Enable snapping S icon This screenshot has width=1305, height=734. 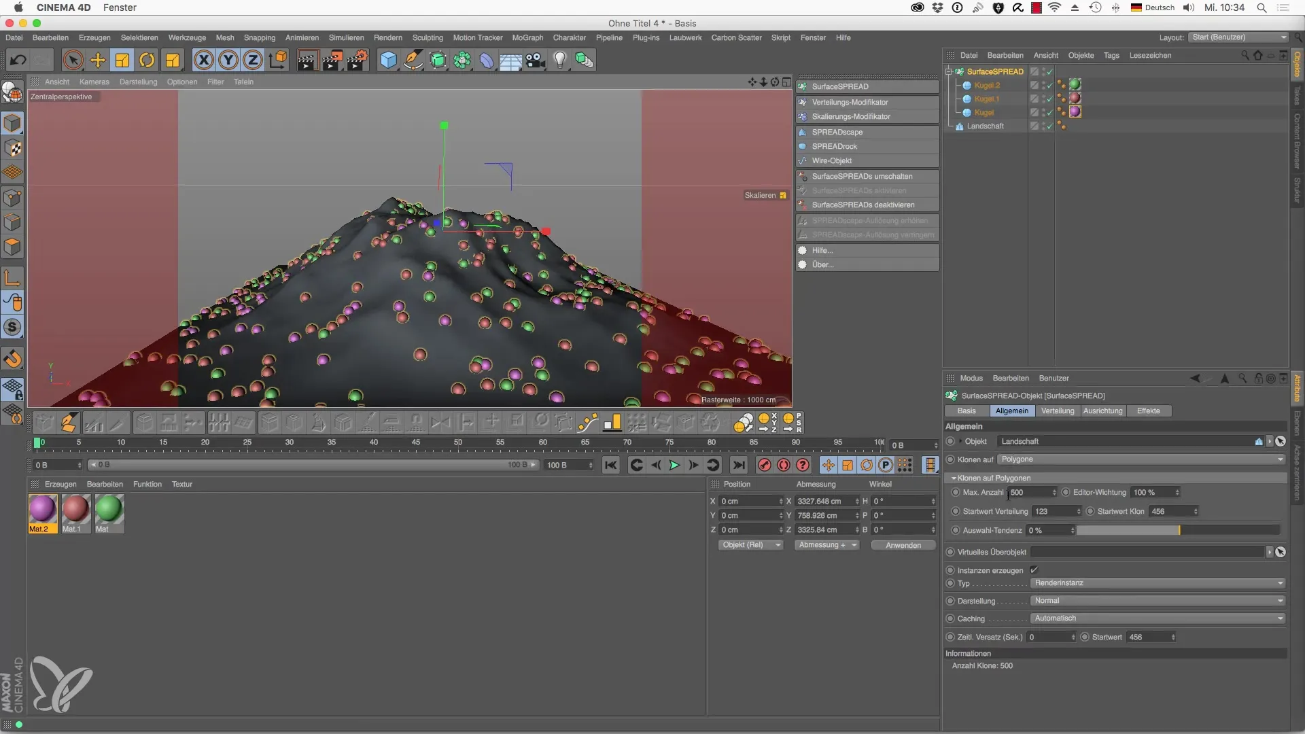click(12, 328)
